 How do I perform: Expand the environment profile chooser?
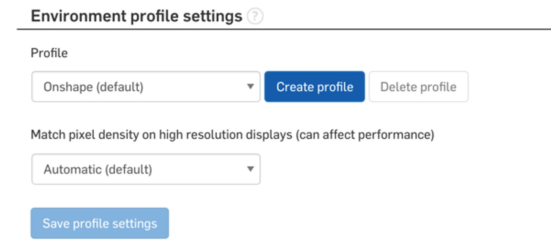[146, 87]
